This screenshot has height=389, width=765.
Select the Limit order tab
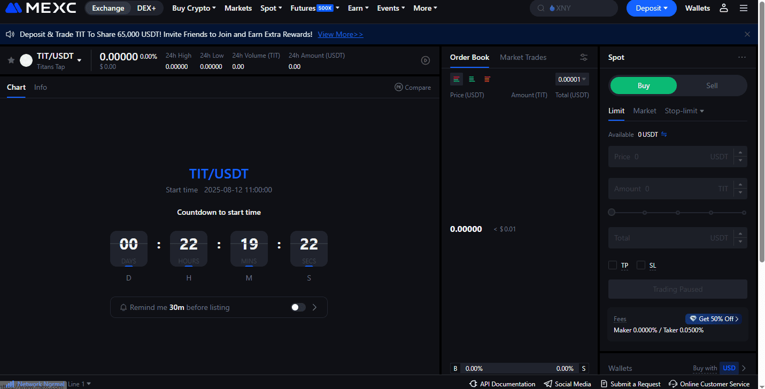click(616, 111)
